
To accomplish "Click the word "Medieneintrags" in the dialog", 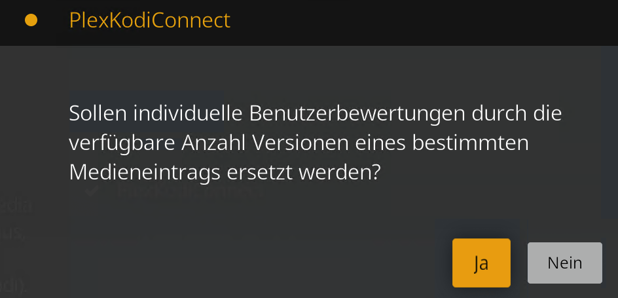I will (135, 172).
